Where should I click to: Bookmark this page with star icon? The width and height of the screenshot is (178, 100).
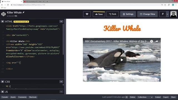[x=165, y=5]
